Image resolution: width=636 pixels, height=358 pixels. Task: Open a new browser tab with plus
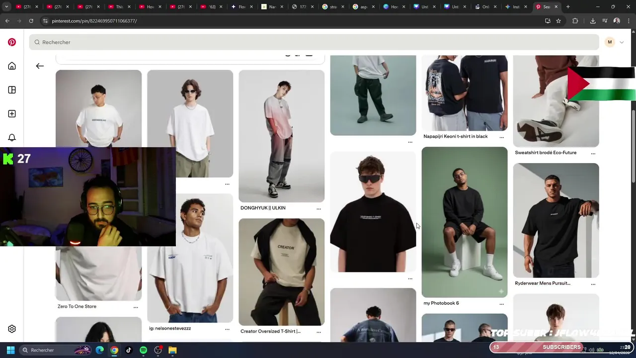[x=568, y=7]
